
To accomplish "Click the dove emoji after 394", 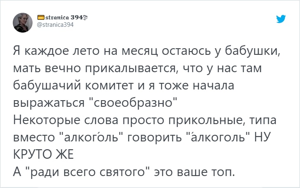I will click(x=86, y=18).
